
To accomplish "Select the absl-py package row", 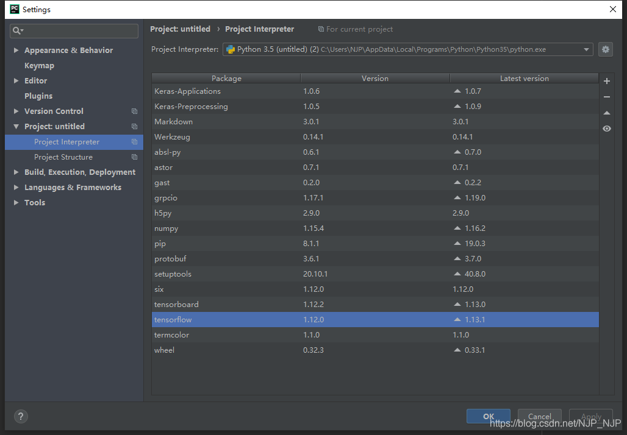I will (375, 152).
